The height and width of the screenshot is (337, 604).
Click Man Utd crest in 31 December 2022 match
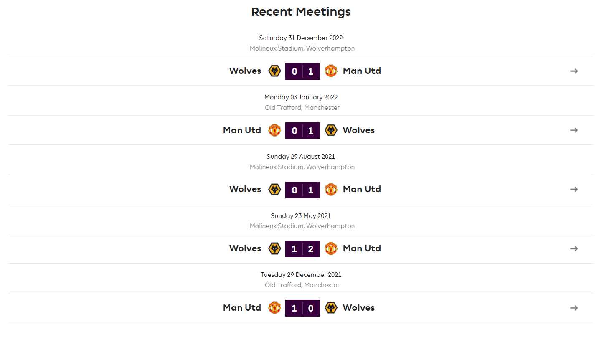(331, 71)
